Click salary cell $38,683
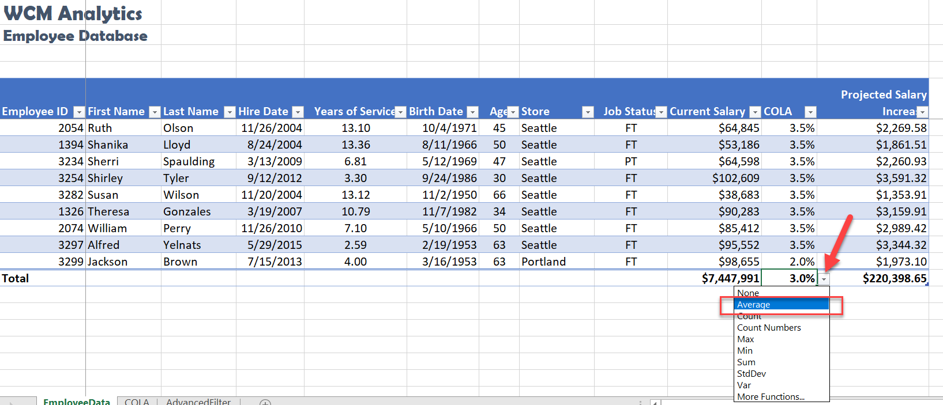 715,195
